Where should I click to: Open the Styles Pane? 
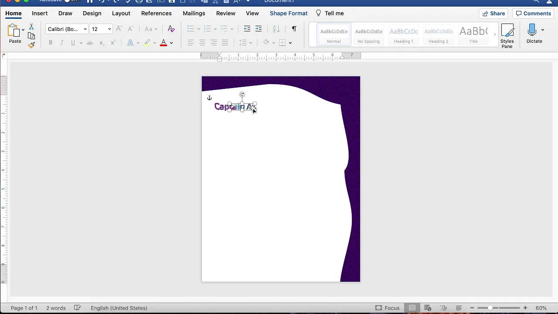click(507, 36)
